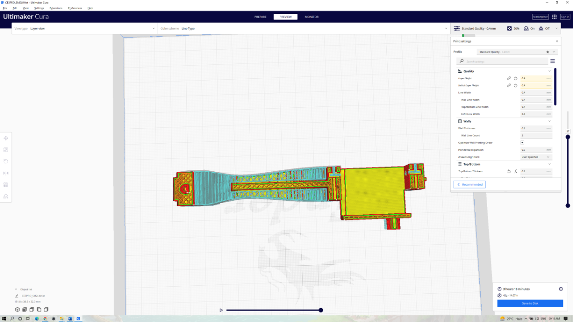Collapse the Quality settings section
The height and width of the screenshot is (322, 573).
(x=550, y=71)
